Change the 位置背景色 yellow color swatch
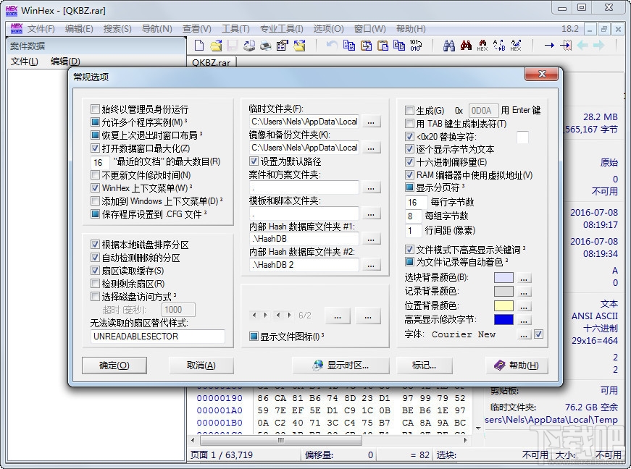 (503, 307)
